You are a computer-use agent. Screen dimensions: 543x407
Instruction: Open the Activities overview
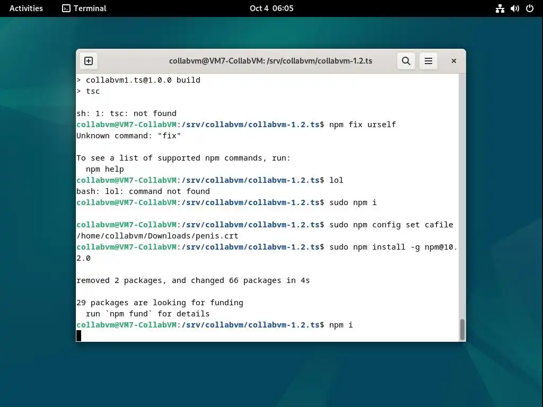pos(26,8)
